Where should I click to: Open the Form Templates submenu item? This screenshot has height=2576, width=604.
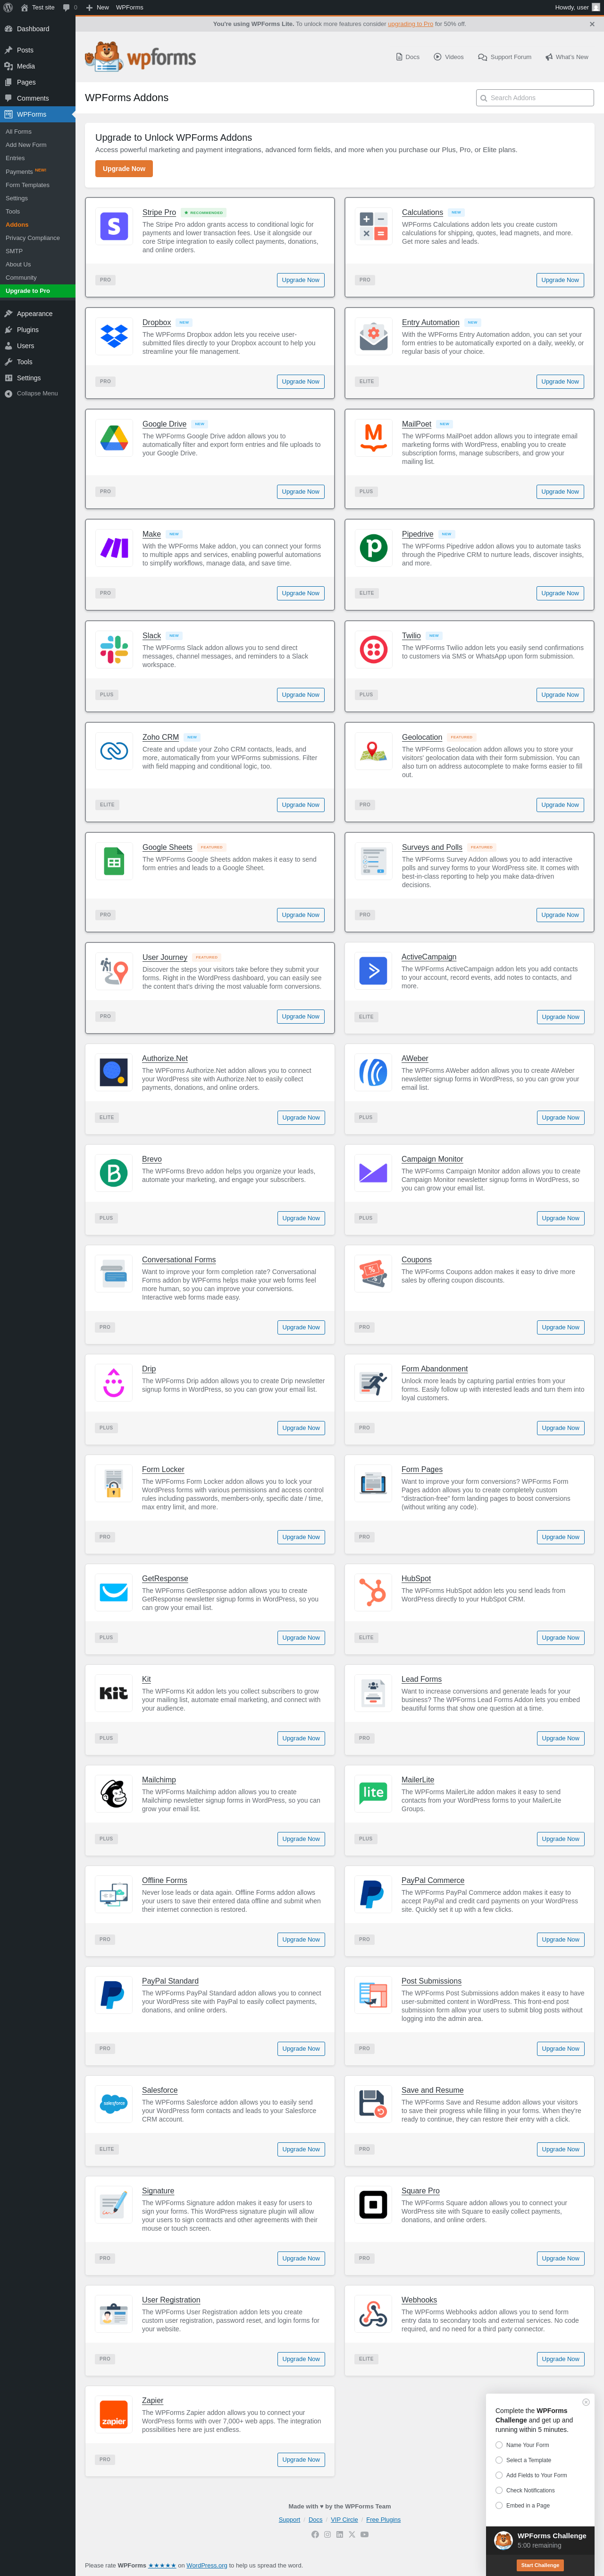[x=27, y=185]
